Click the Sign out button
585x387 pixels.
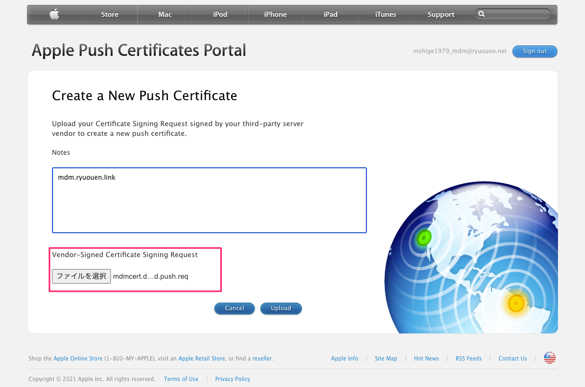[x=535, y=51]
